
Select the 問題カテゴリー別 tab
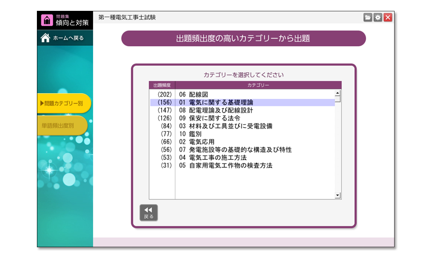point(64,103)
